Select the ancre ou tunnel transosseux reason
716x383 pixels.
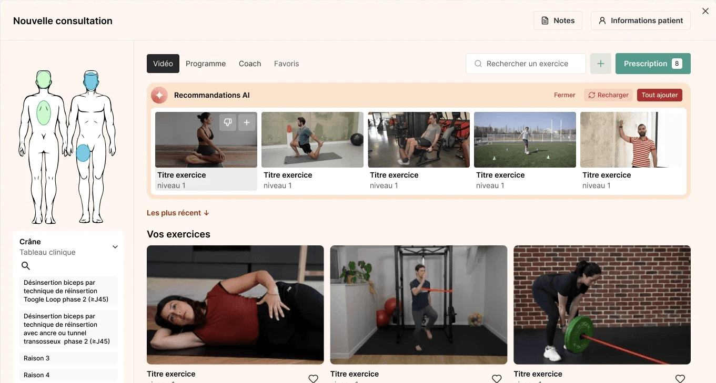(x=68, y=329)
